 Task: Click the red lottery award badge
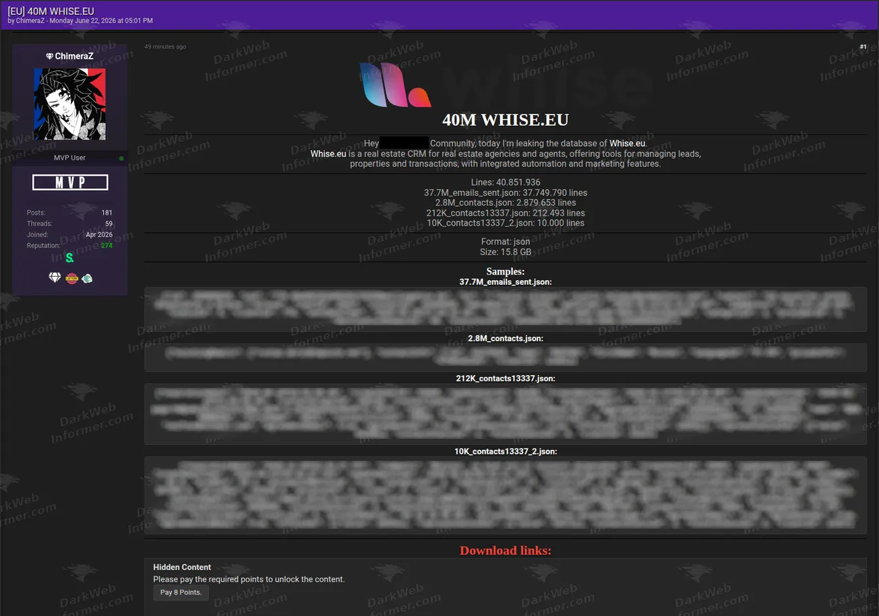[71, 278]
